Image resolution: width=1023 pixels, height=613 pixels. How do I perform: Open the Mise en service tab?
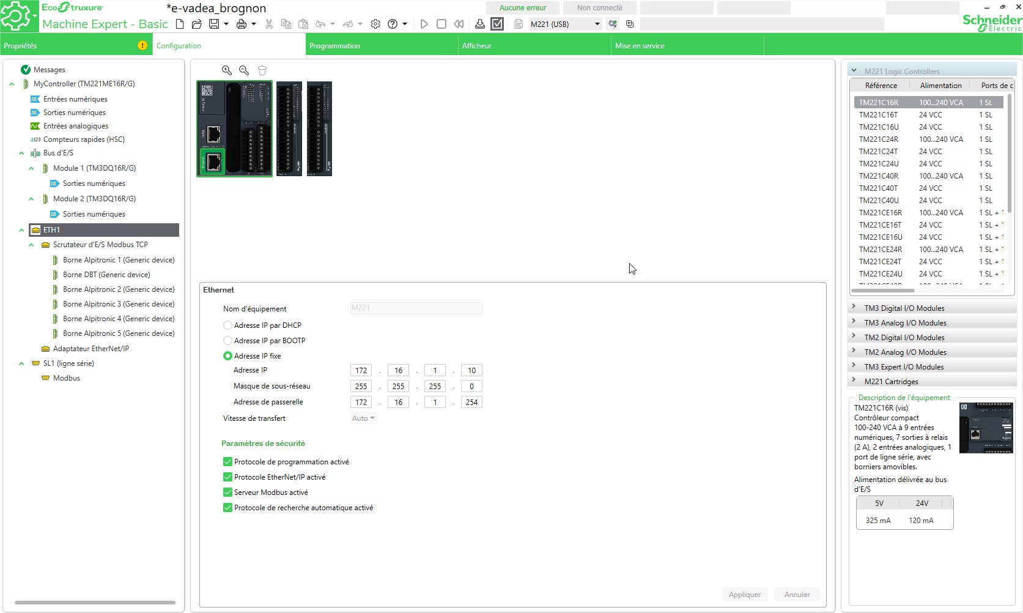tap(640, 46)
